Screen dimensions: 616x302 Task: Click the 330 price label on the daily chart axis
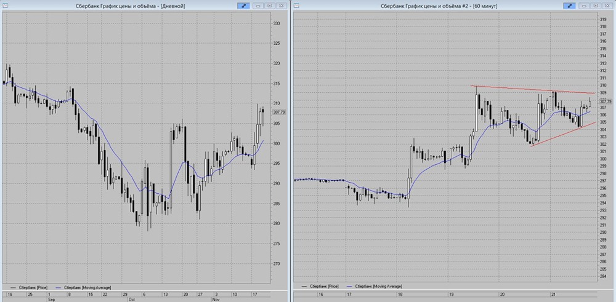277,23
